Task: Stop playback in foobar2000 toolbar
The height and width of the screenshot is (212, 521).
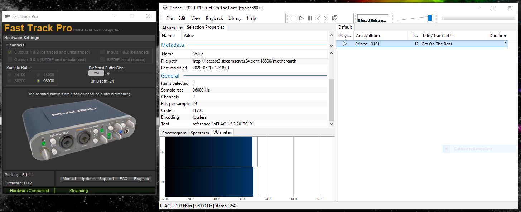Action: tap(293, 18)
